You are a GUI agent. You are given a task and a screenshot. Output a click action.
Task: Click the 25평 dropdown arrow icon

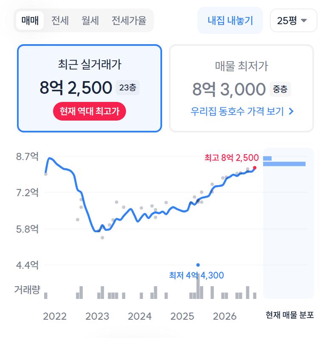tap(304, 20)
